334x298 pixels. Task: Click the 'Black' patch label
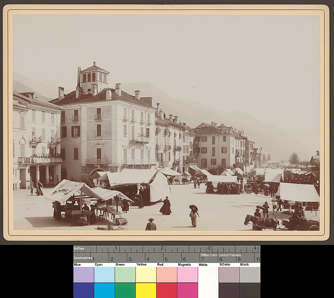coord(245,265)
